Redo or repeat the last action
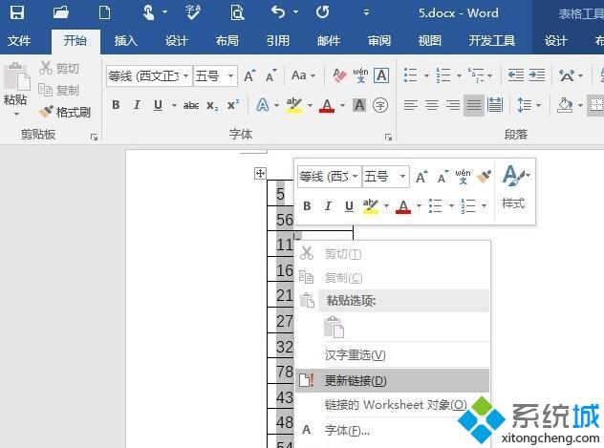Image resolution: width=604 pixels, height=448 pixels. [x=322, y=12]
